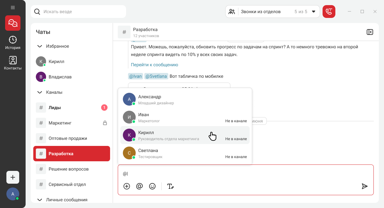Collapse the Channels section
Viewport: 384px width, 208px height.
[x=40, y=92]
